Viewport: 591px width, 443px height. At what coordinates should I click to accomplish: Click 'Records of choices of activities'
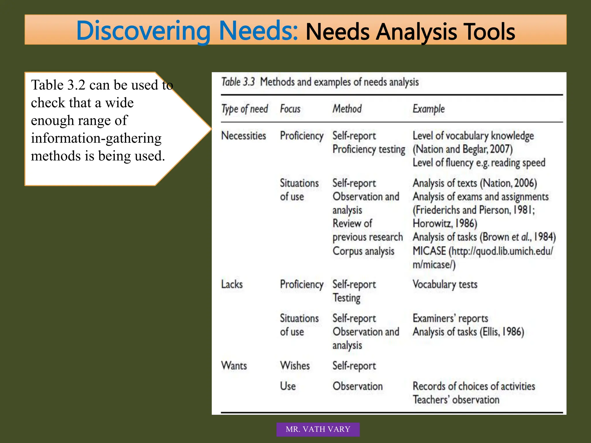pyautogui.click(x=474, y=386)
